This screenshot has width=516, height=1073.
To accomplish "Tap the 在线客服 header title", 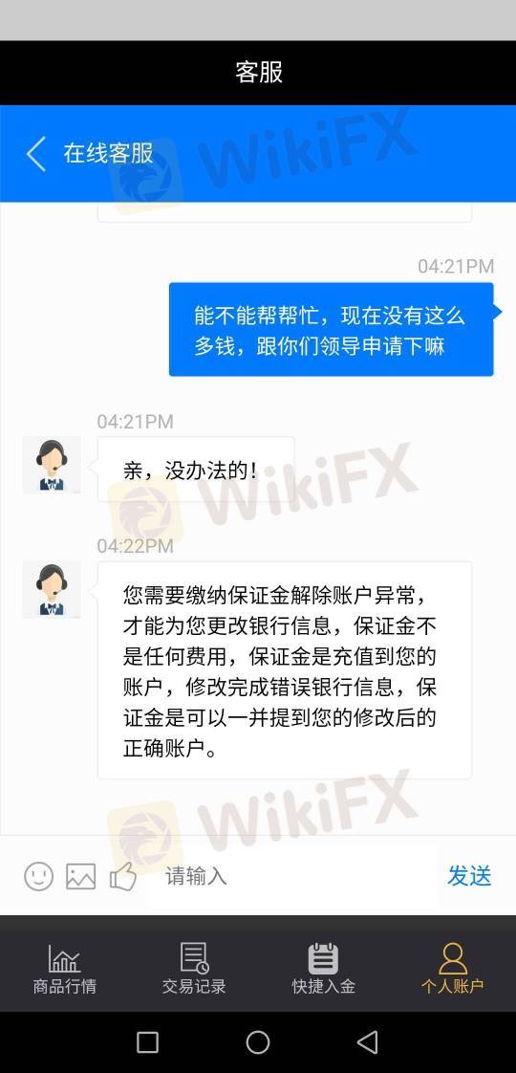I will tap(108, 153).
